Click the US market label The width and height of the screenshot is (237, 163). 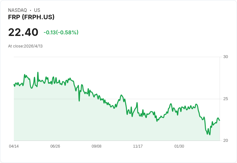tap(37, 10)
